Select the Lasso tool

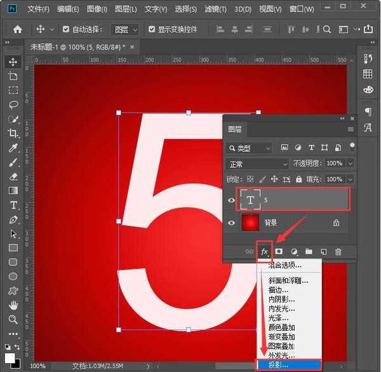pyautogui.click(x=13, y=104)
